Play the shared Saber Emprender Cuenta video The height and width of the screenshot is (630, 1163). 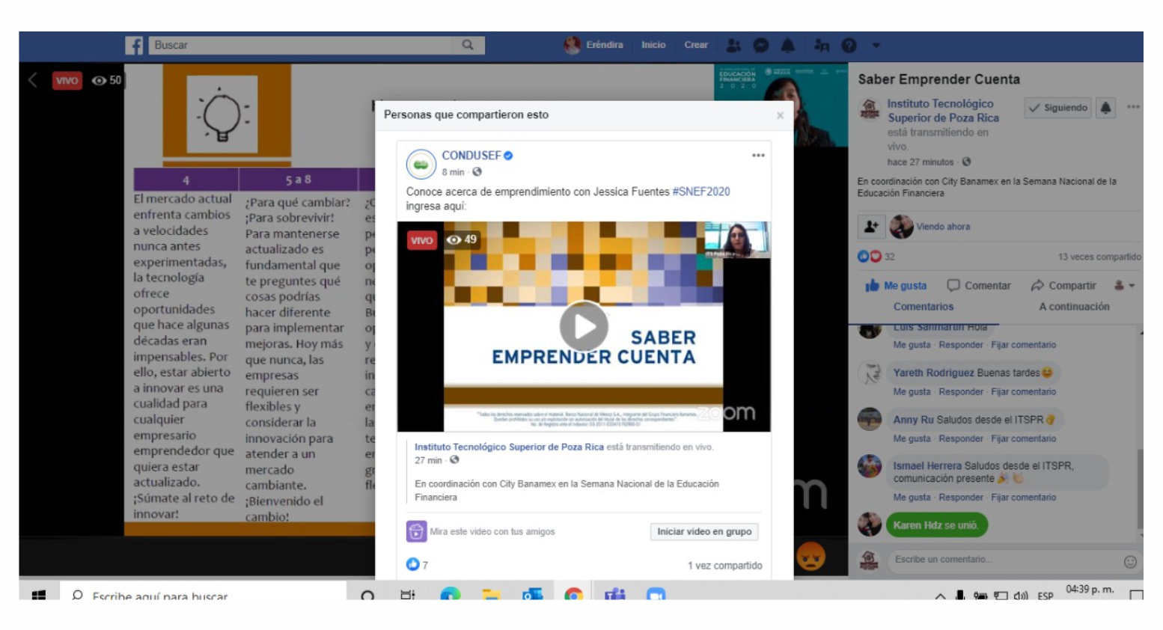tap(584, 326)
